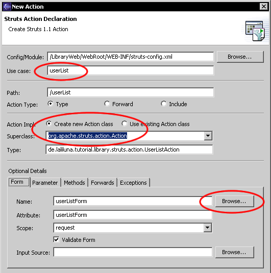
Task: Select the Forward action type option
Action: [107, 104]
